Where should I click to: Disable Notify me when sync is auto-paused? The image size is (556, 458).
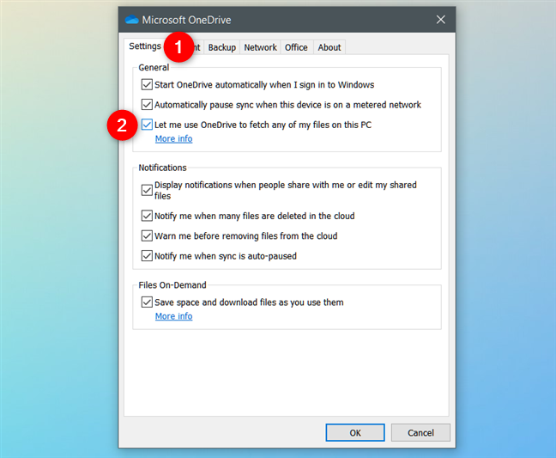[147, 256]
